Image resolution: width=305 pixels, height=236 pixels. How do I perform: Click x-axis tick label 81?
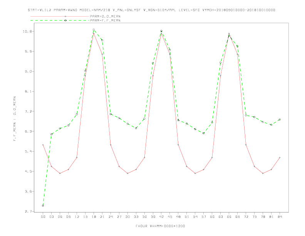coord(271,217)
